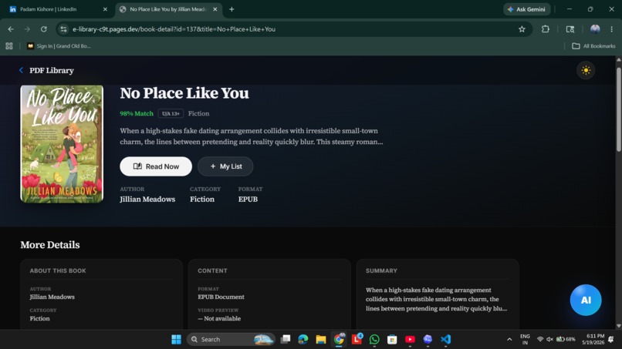Viewport: 622px width, 349px height.
Task: Open YouTube app from the taskbar
Action: (x=410, y=340)
